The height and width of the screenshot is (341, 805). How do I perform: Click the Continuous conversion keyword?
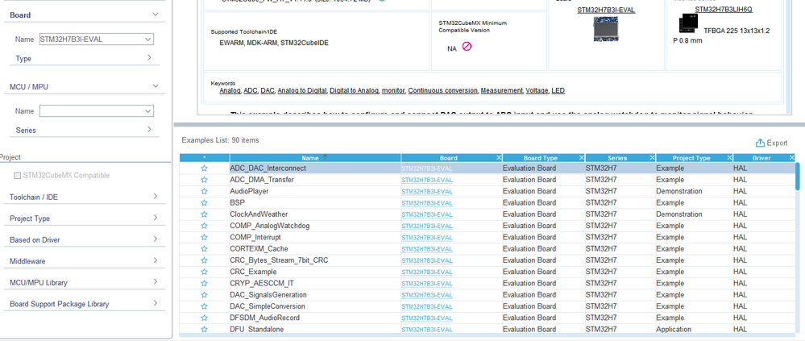point(443,91)
